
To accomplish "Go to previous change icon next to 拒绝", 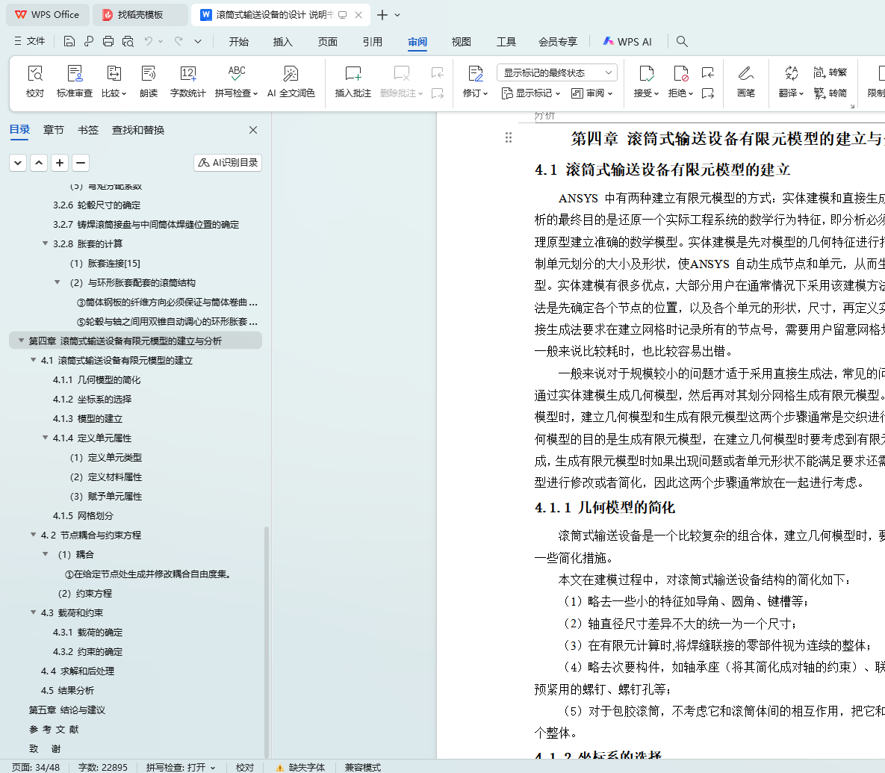I will point(708,72).
